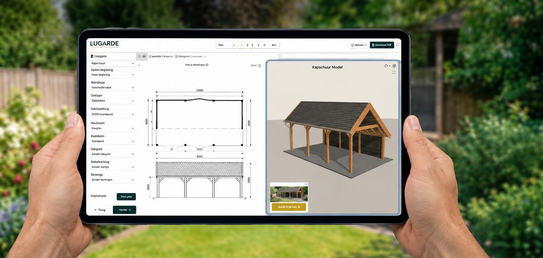Select the highlighted first toolbar icon next to Tuin
The image size is (543, 258).
tap(242, 45)
